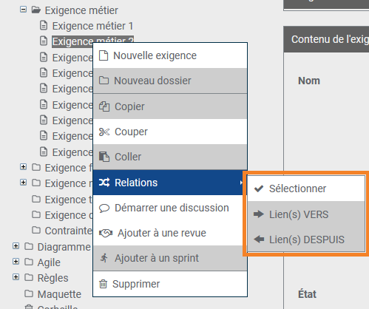
Task: Select the Maquette folder in the tree
Action: 59,294
